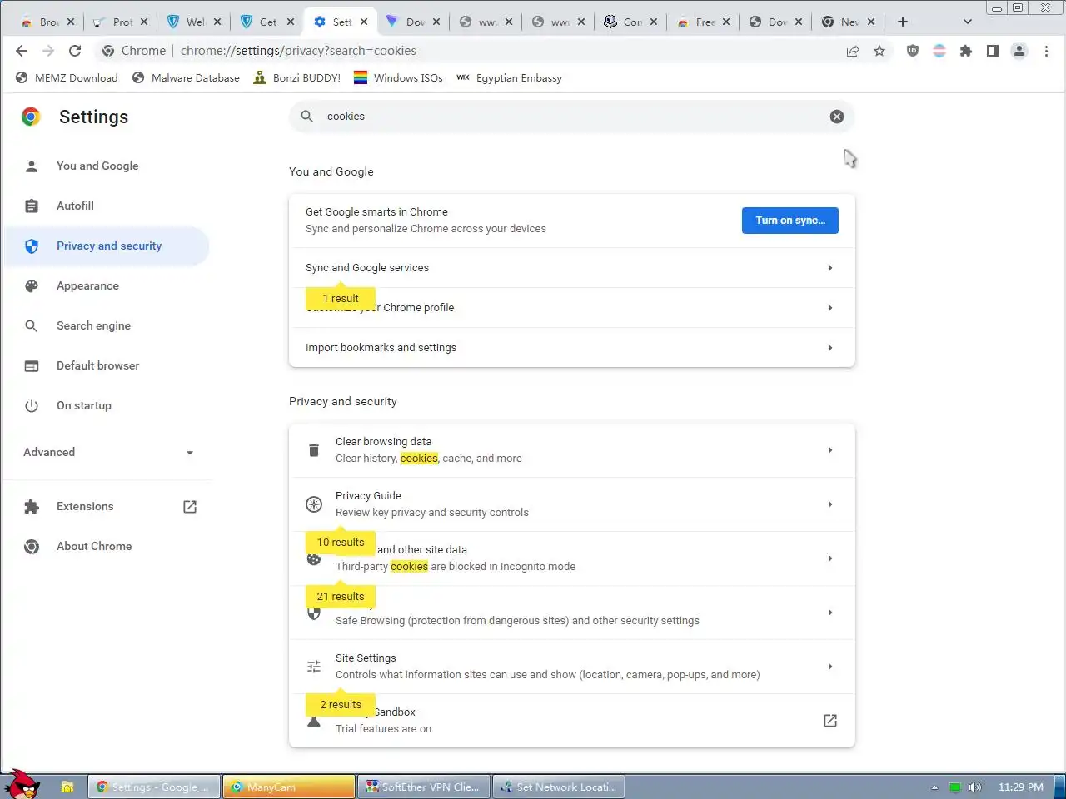Open Bonzi BUDDY! bookmark
1066x799 pixels.
[297, 78]
